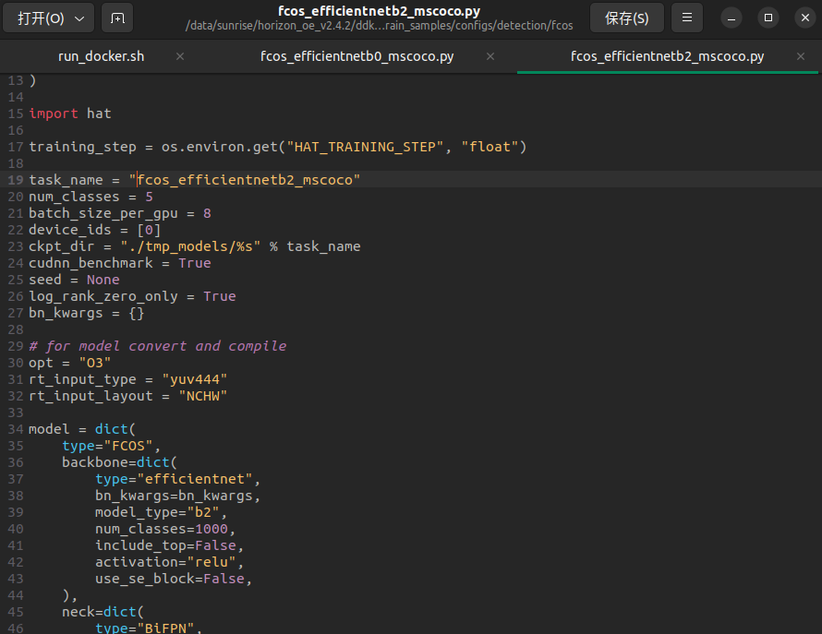This screenshot has height=634, width=822.
Task: Place cursor on the num_classes = 5 line
Action: [x=91, y=197]
